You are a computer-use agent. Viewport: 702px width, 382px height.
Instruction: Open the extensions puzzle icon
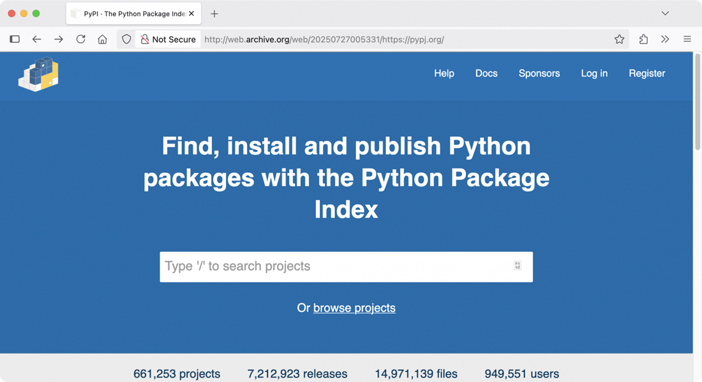643,40
